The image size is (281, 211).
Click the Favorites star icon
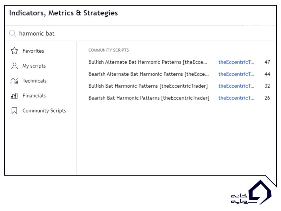point(14,51)
